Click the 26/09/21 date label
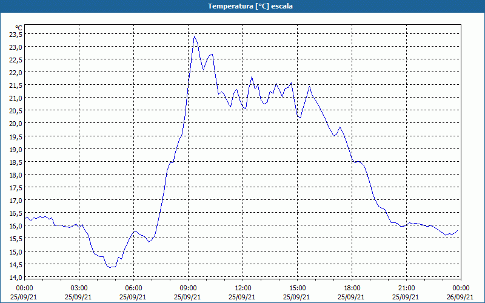485x303 pixels. pos(460,297)
